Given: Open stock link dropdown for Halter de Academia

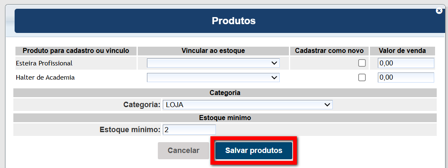Looking at the screenshot, I should (x=213, y=78).
